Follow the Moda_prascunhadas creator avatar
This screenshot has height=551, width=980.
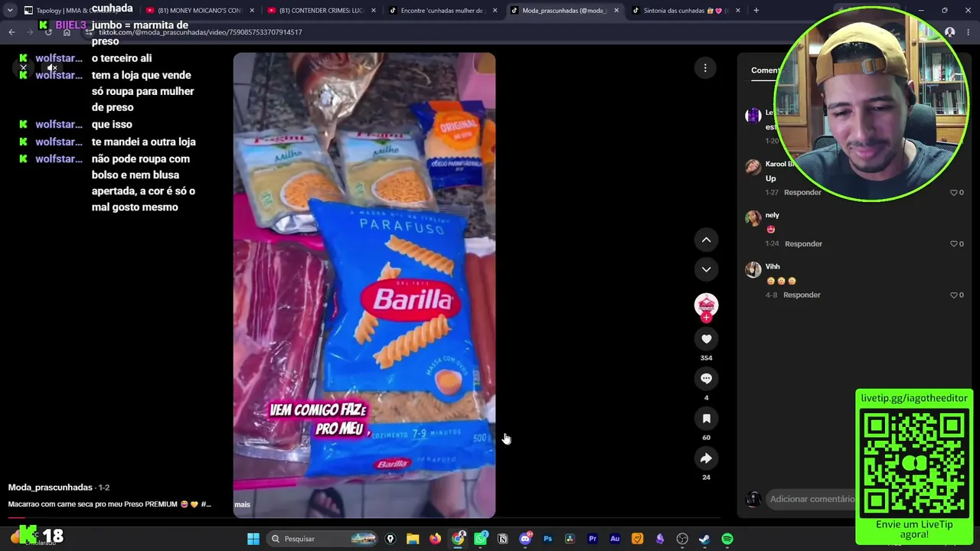click(x=706, y=306)
